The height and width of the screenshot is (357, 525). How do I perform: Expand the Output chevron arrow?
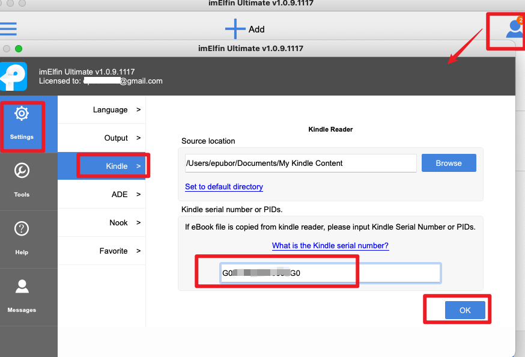pyautogui.click(x=138, y=138)
